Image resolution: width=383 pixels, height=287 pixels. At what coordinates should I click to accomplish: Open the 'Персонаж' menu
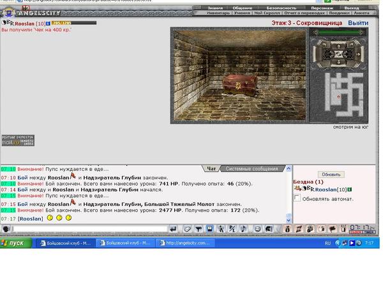pyautogui.click(x=322, y=8)
